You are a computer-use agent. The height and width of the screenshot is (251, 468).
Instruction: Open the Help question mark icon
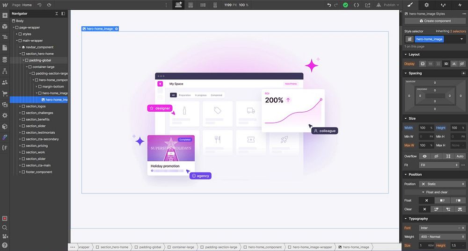coord(5,245)
